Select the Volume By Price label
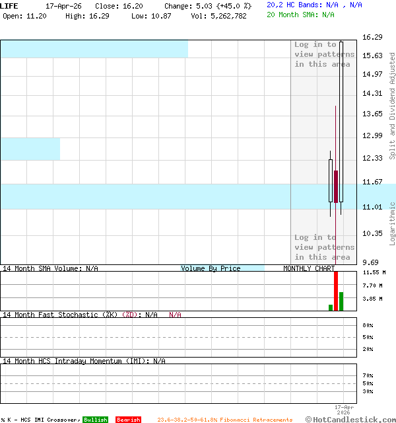The image size is (396, 423). tap(211, 268)
